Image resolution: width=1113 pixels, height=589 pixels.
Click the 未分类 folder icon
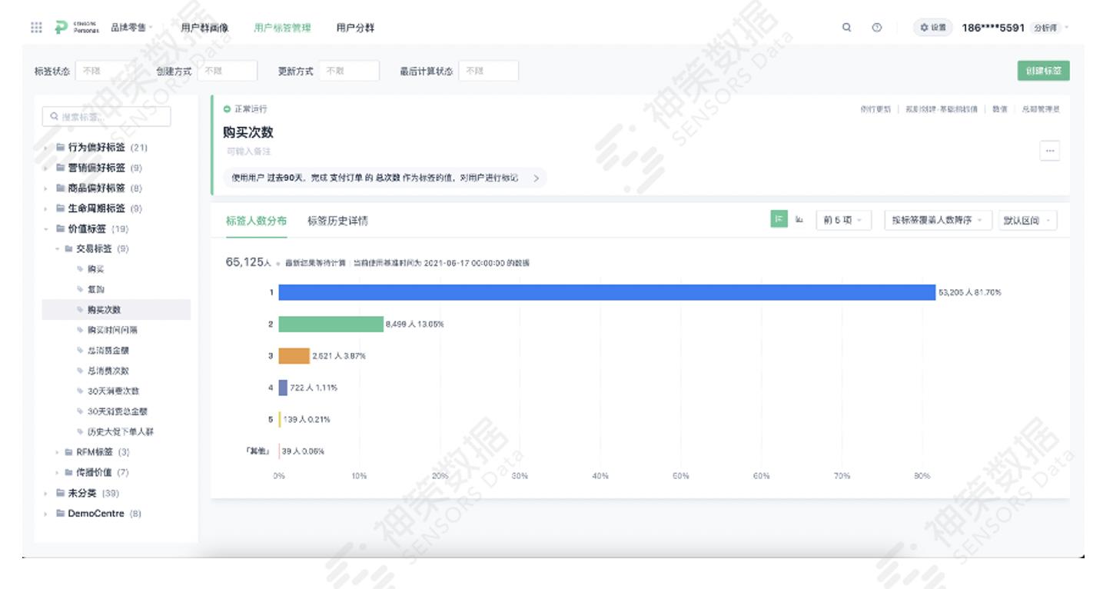click(60, 493)
